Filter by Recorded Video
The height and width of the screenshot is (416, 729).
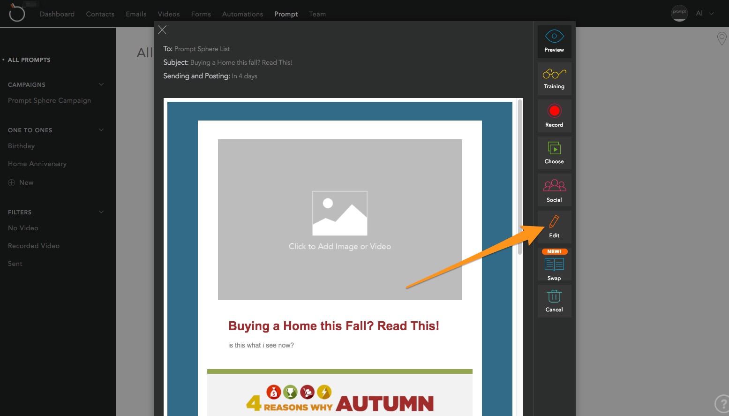pos(34,246)
